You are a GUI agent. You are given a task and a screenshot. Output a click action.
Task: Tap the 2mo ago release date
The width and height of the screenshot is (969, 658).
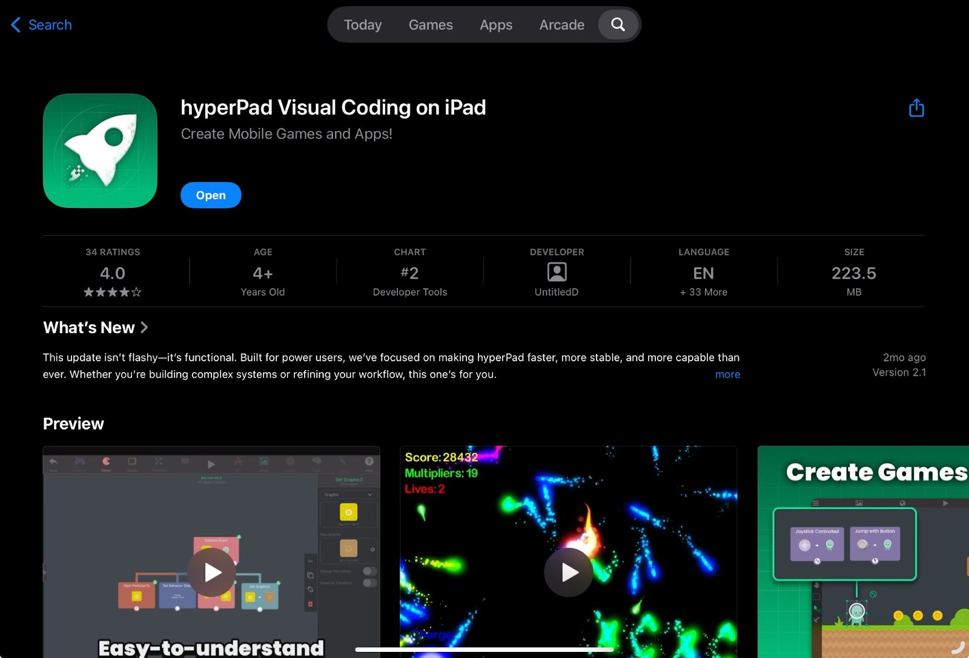904,357
